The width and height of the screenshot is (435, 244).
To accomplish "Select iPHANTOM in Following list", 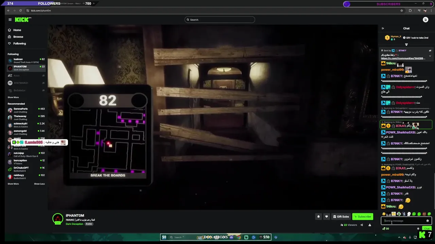I will [x=27, y=68].
